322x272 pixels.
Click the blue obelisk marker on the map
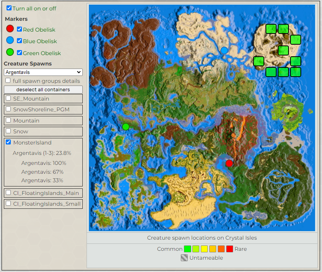pos(224,50)
